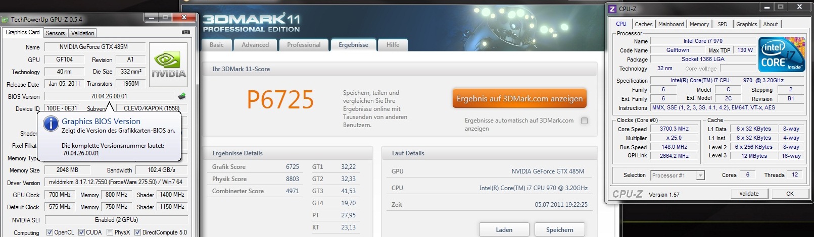This screenshot has width=814, height=237.
Task: Click the Max TDP value 130 W
Action: (x=745, y=50)
